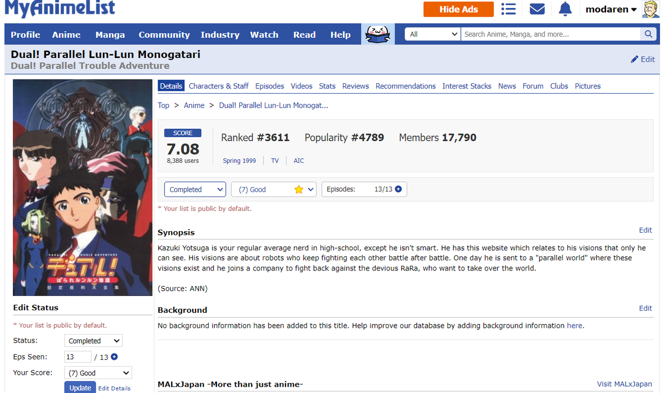The image size is (662, 393).
Task: Switch to the Pictures tab
Action: click(588, 86)
